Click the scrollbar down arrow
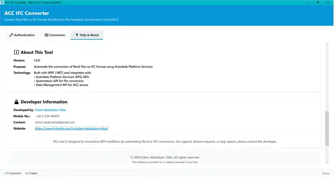334x177 pixels. point(327,163)
